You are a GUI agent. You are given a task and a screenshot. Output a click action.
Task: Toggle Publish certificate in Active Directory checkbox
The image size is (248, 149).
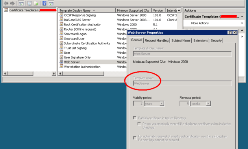pos(135,118)
